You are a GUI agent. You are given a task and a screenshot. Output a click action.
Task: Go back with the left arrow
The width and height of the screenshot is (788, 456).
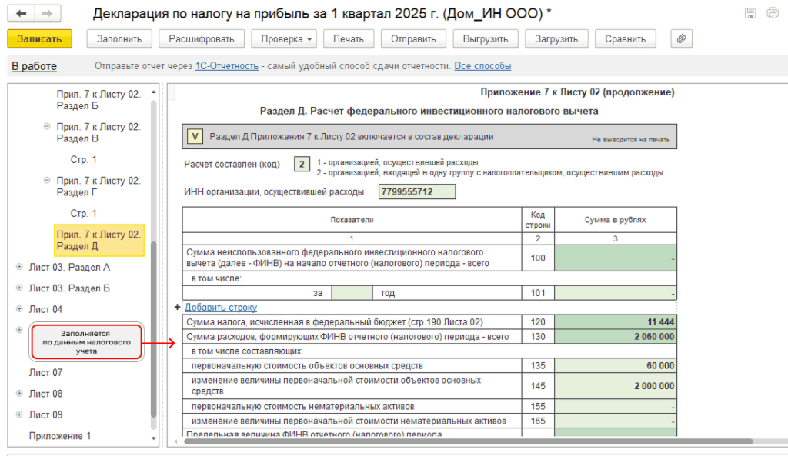21,14
